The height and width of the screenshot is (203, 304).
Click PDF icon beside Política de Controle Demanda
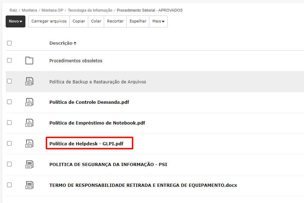(29, 102)
